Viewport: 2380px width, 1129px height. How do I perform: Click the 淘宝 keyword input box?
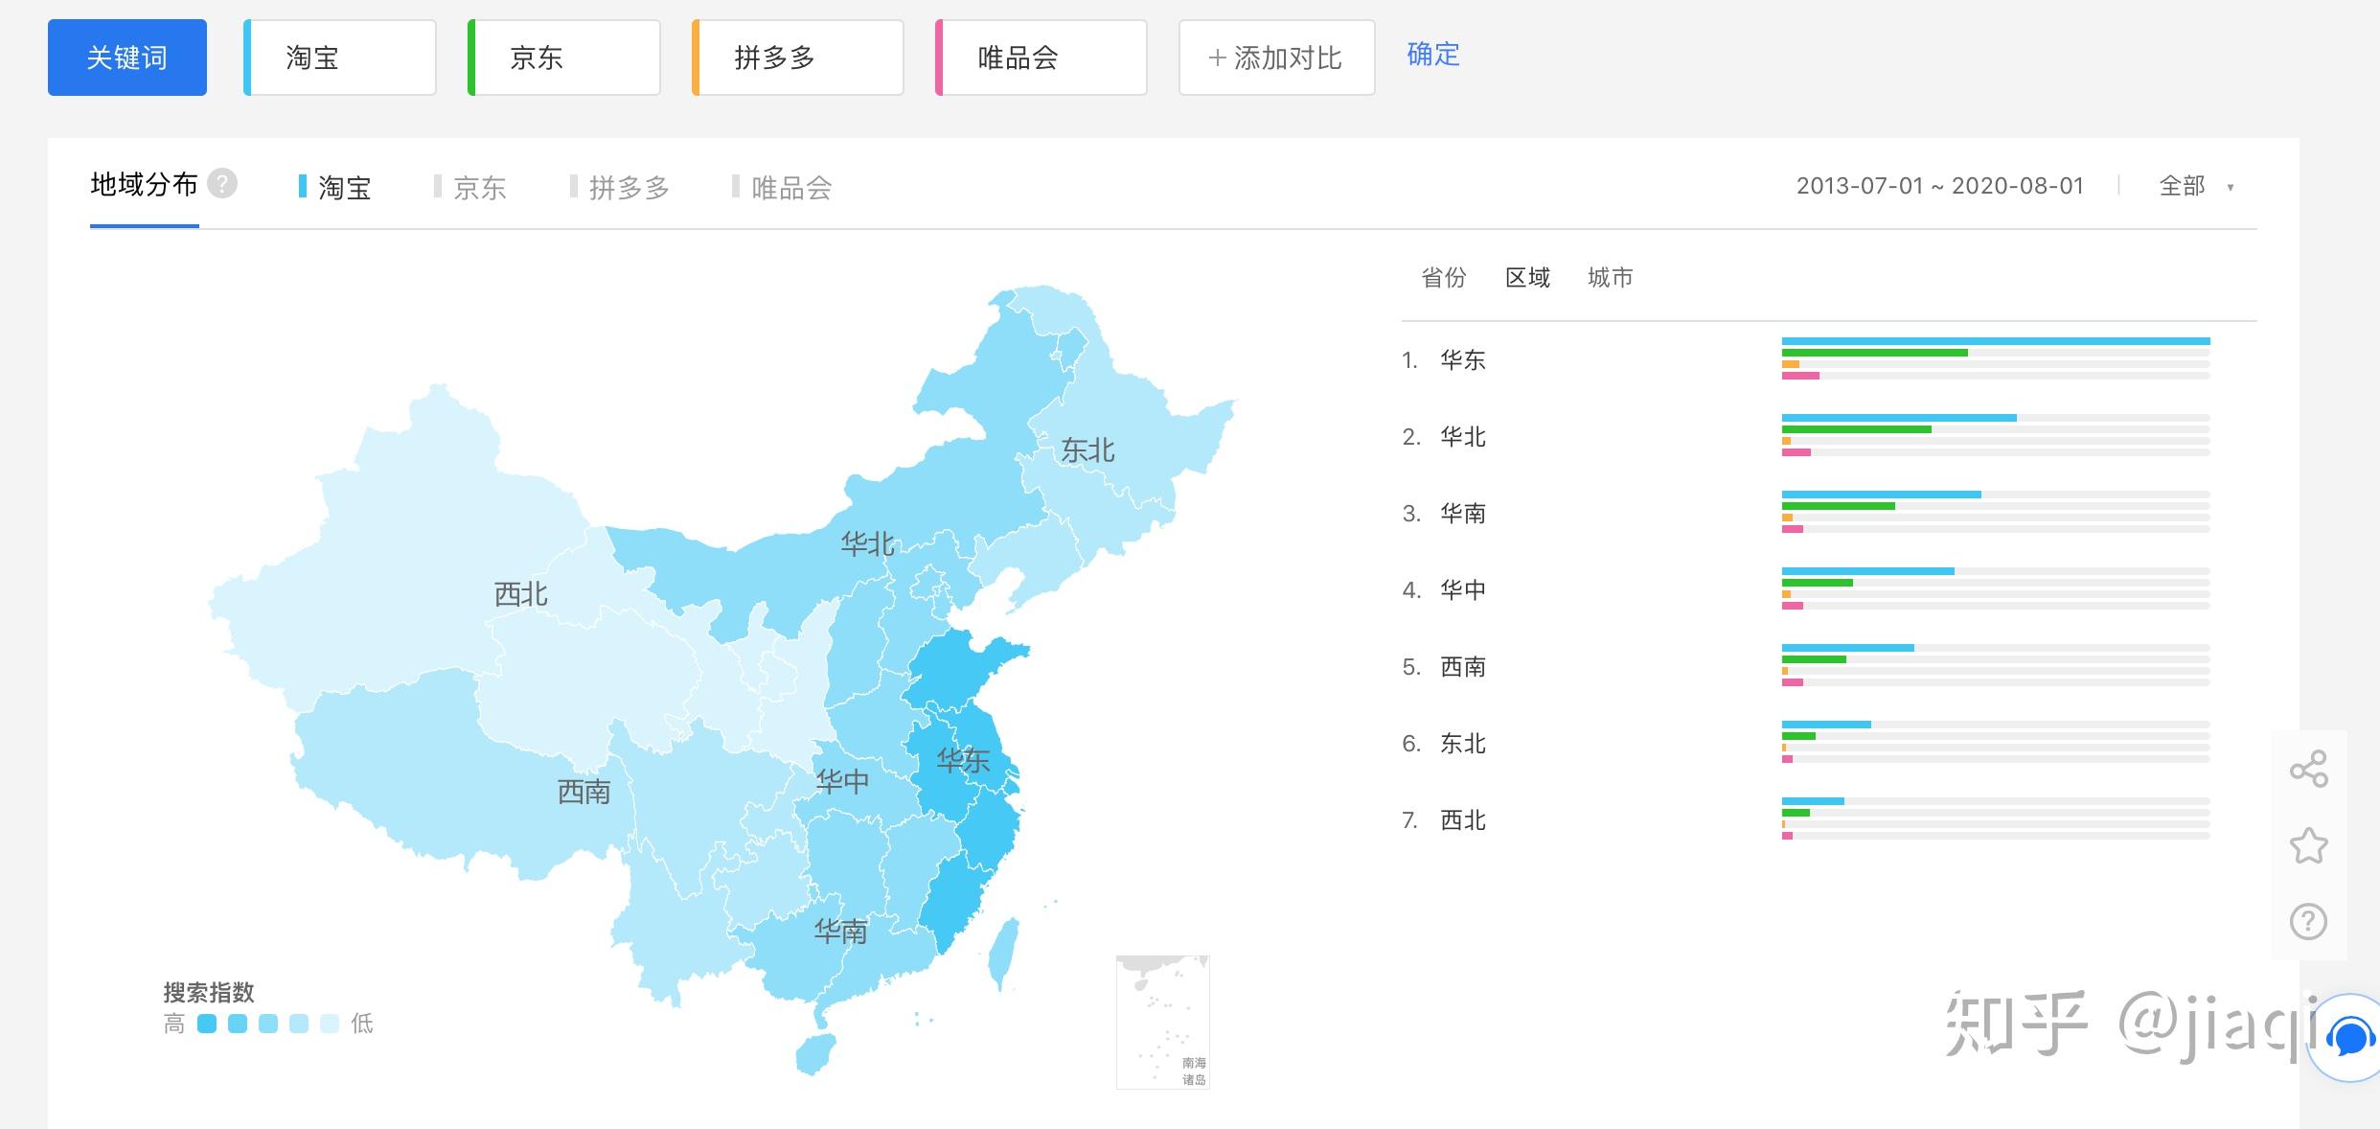coord(340,58)
